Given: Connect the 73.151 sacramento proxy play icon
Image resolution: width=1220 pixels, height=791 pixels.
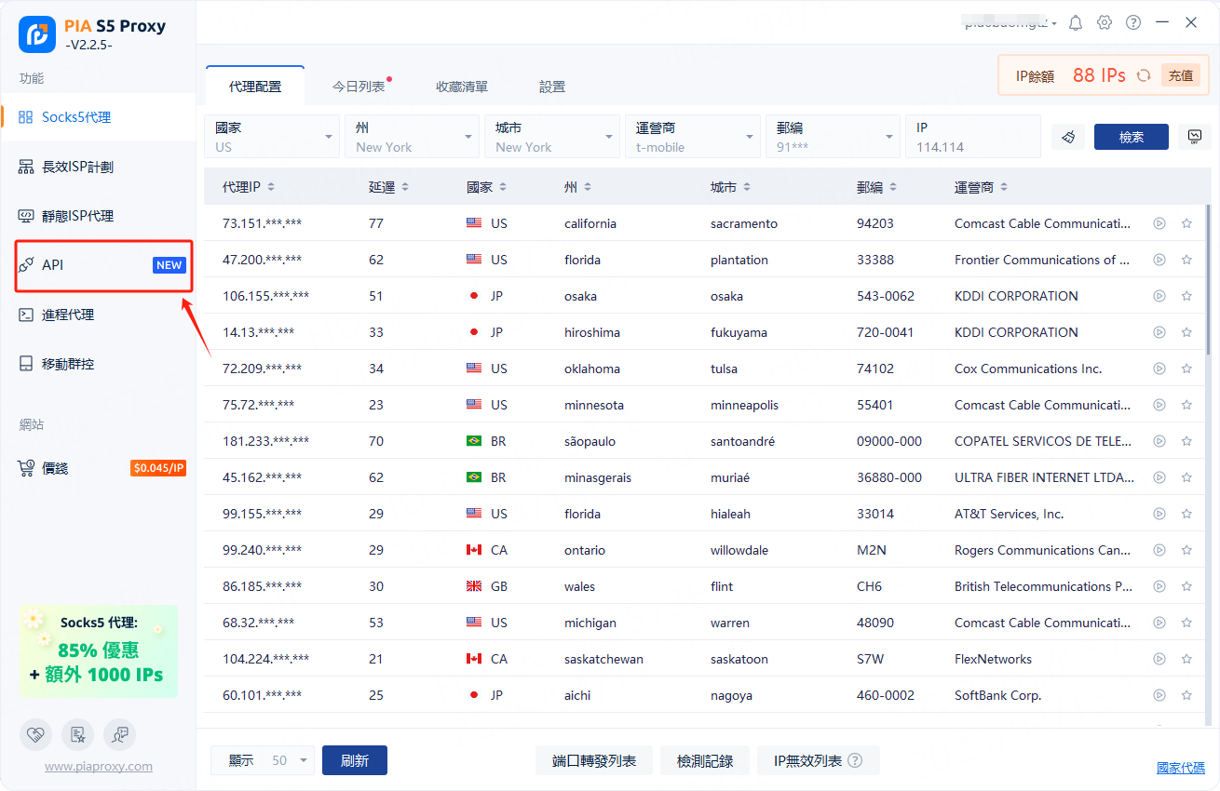Looking at the screenshot, I should (1159, 223).
